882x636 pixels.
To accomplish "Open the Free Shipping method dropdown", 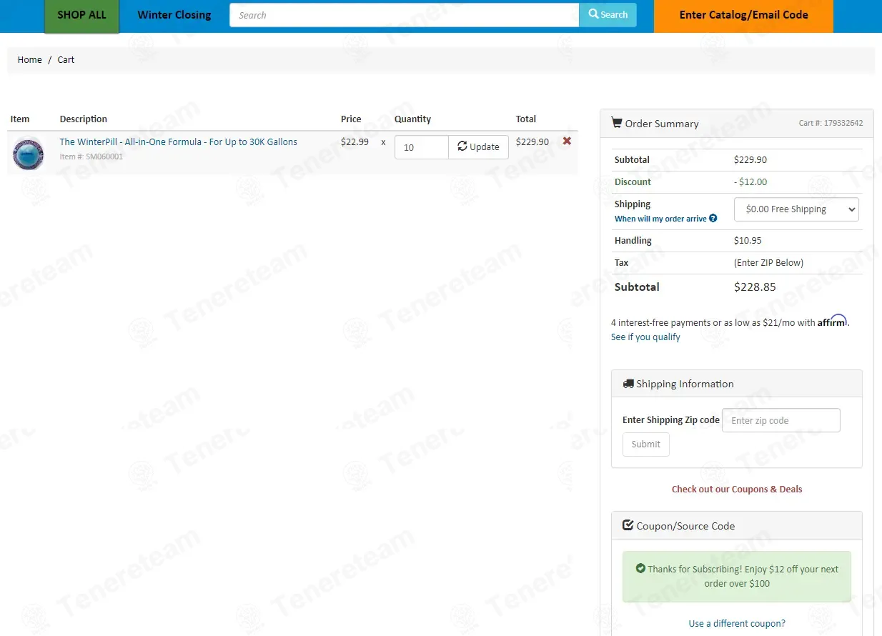I will click(x=796, y=209).
